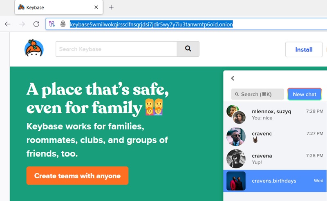Click the cravenc avatar photo

pos(236,137)
